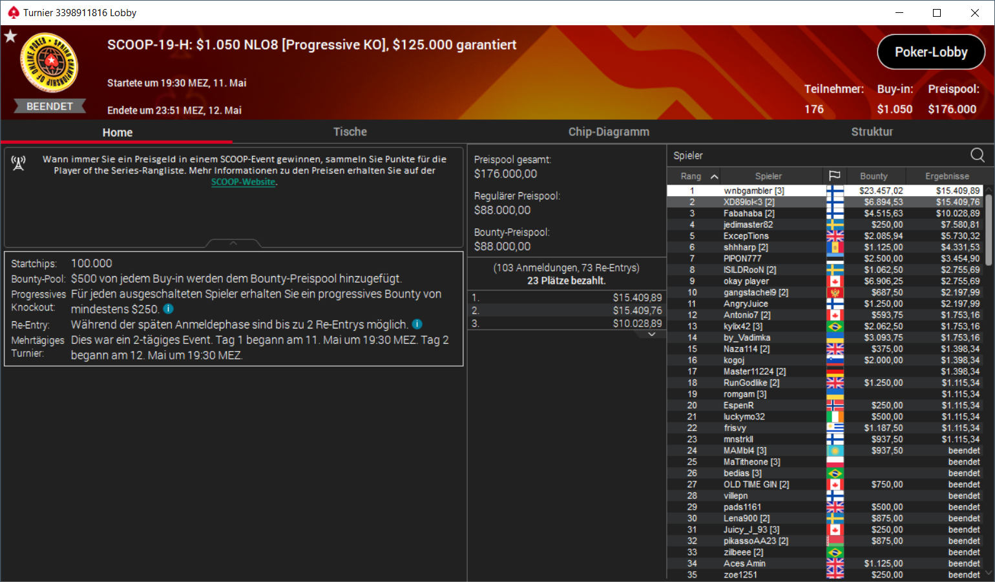Click the flag icon for luckymo32
Screen dimensions: 995x582
[x=835, y=417]
